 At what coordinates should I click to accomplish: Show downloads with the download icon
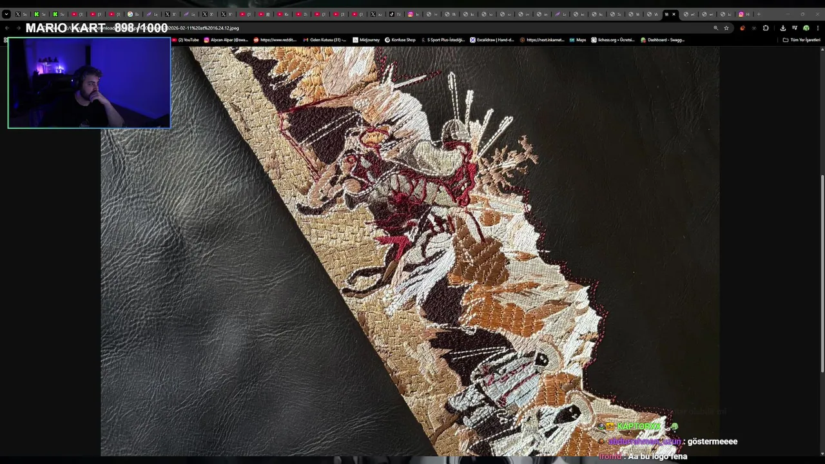pyautogui.click(x=782, y=28)
